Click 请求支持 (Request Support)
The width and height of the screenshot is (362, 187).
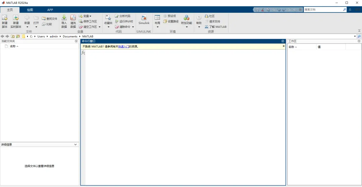(213, 21)
